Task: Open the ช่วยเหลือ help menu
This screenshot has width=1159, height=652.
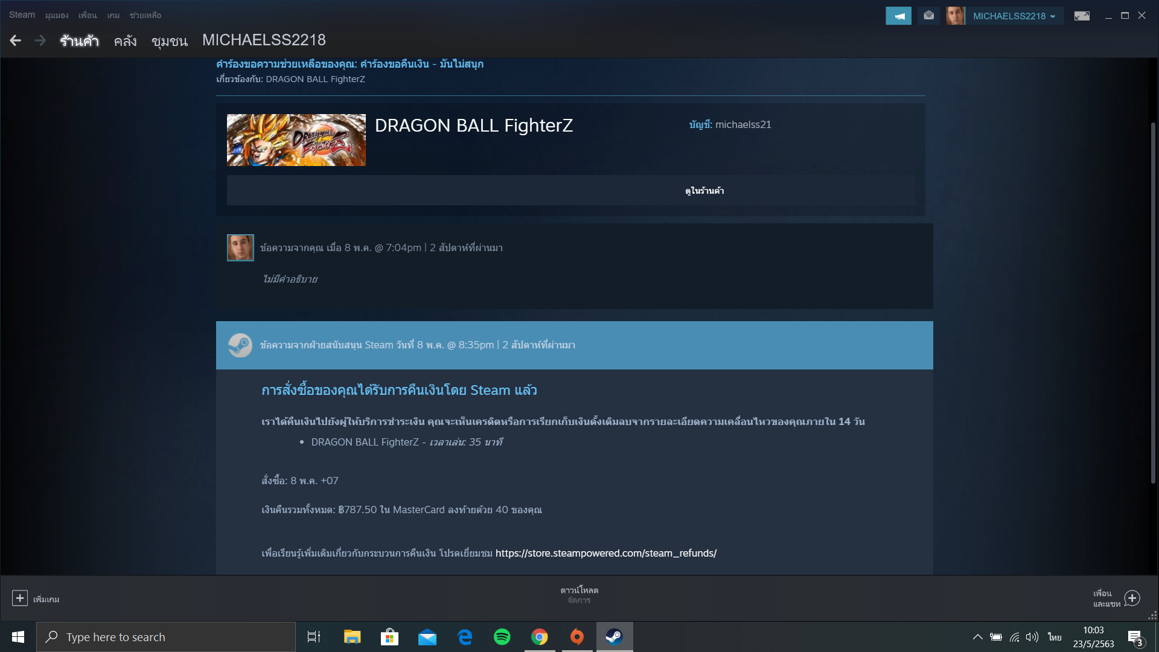Action: tap(145, 15)
